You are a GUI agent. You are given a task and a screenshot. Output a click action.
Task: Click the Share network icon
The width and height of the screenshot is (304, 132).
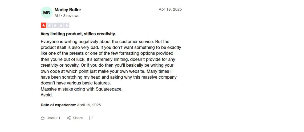click(x=69, y=118)
